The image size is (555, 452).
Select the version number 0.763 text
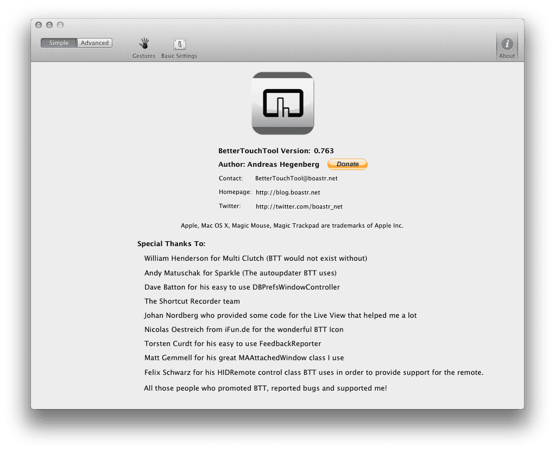point(325,150)
